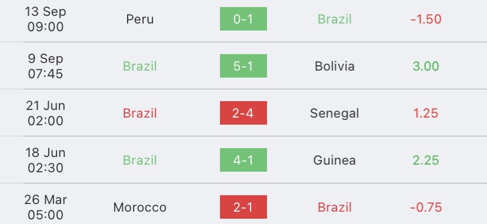Click the 4-1 score badge

pyautogui.click(x=243, y=160)
